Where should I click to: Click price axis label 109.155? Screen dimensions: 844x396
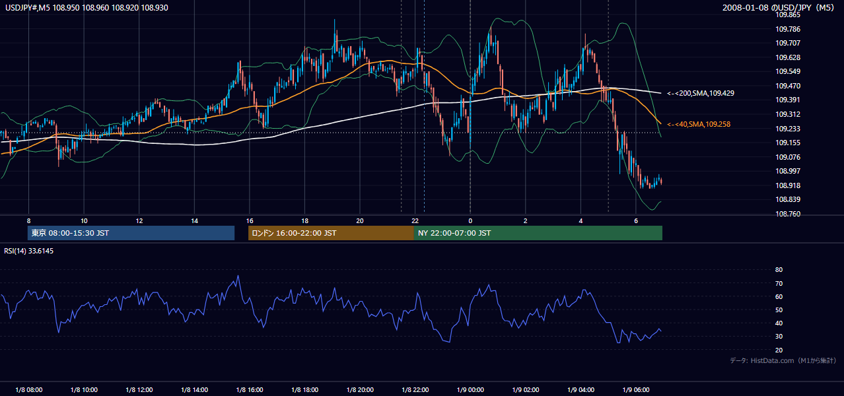point(788,143)
